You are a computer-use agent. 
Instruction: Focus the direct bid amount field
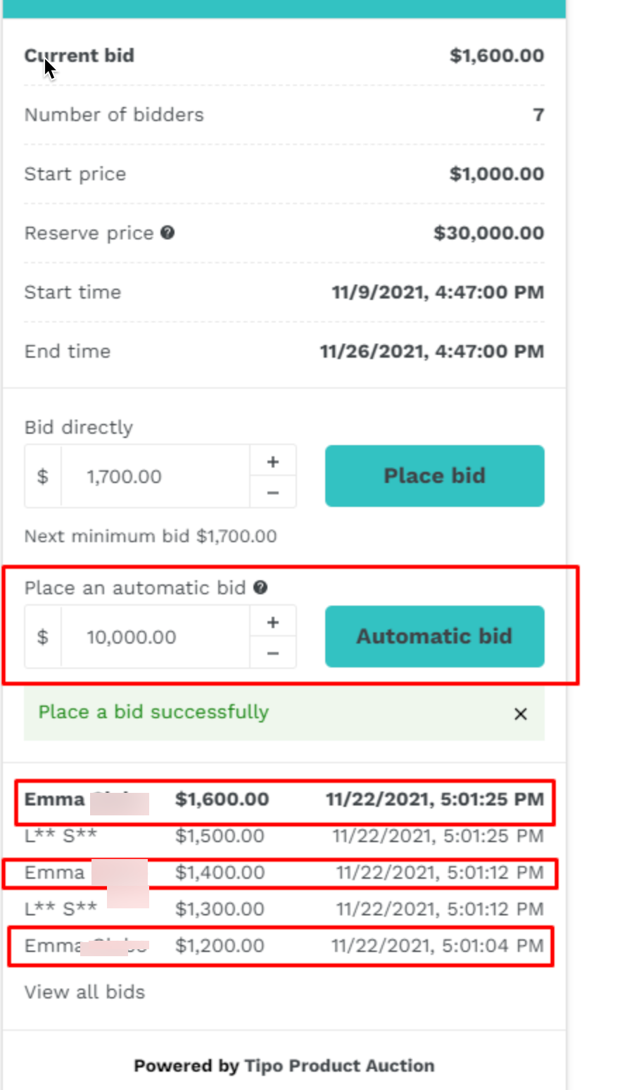155,477
